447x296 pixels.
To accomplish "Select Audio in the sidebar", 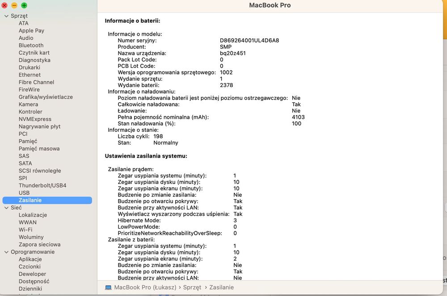I will (26, 38).
